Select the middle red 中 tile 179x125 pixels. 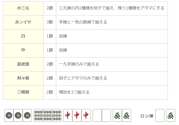[77, 116]
